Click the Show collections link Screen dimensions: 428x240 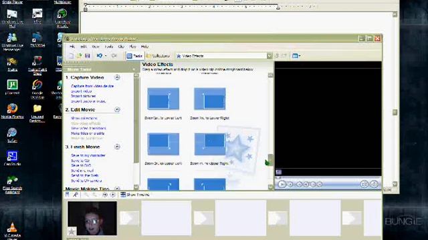click(x=84, y=119)
